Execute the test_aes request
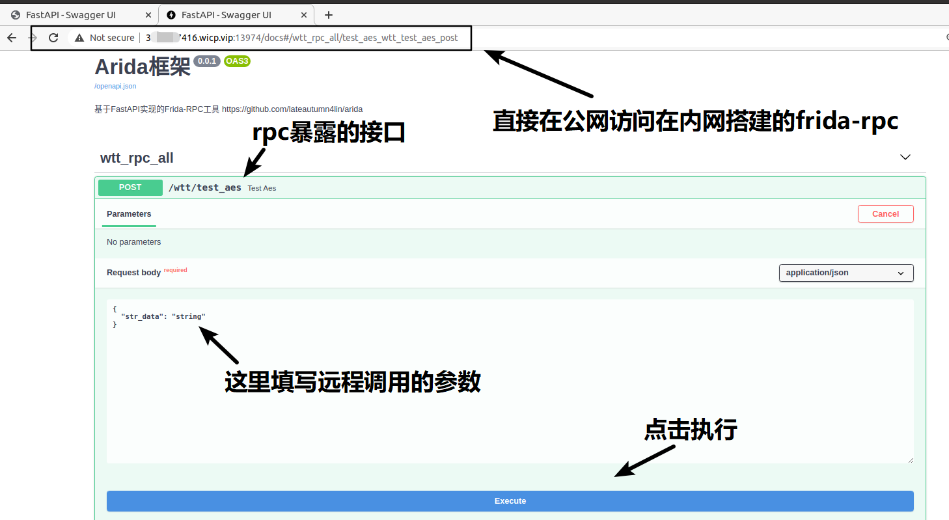Screen dimensions: 949x520 (510, 501)
